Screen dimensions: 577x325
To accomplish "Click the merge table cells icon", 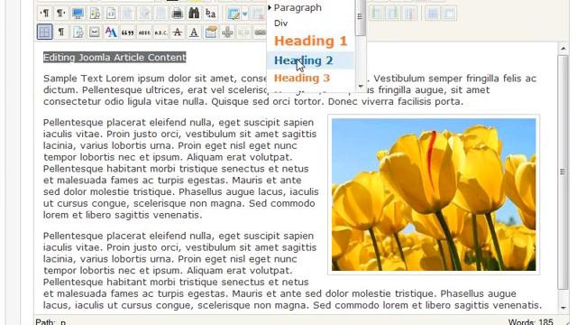I will 449,14.
